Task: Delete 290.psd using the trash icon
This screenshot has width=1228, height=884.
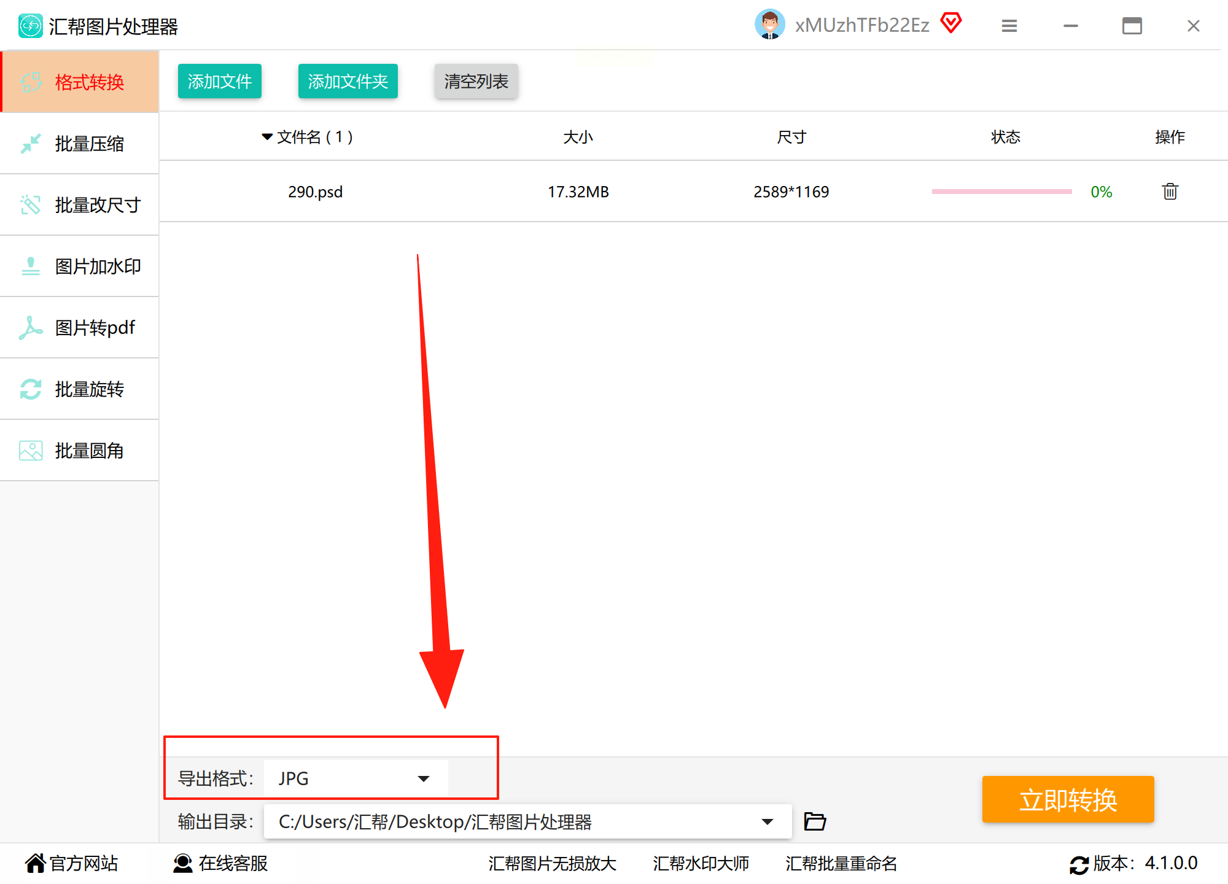Action: coord(1170,192)
